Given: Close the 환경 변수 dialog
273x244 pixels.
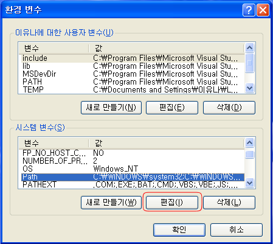Looking at the screenshot, I should point(263,10).
